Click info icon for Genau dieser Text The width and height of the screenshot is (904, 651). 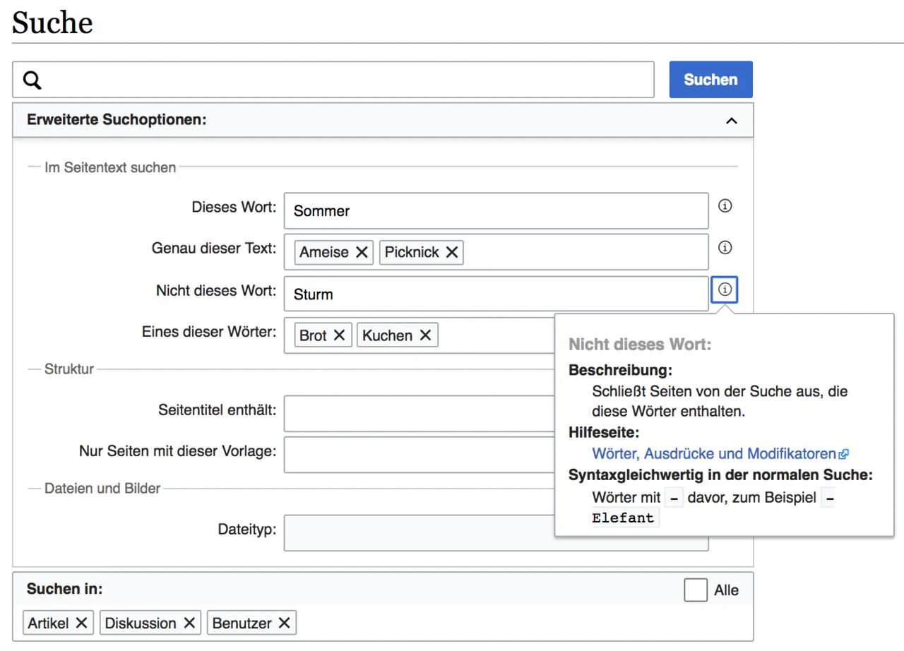(x=725, y=248)
